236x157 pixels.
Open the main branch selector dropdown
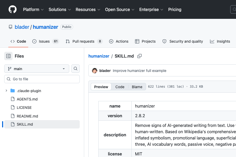coord(37,69)
